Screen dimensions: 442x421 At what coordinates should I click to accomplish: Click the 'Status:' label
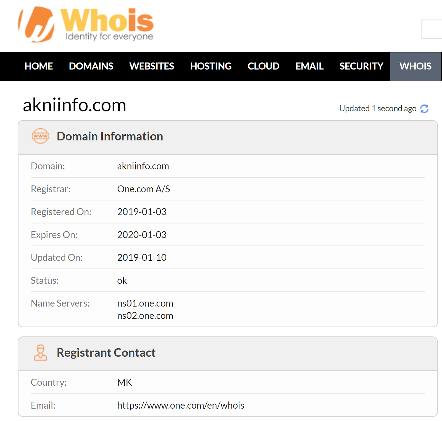pos(45,281)
